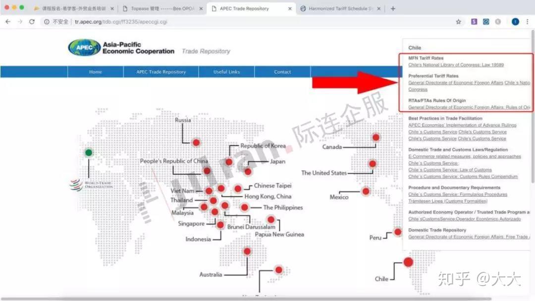
Task: Reload the APEC page
Action: tap(32, 22)
